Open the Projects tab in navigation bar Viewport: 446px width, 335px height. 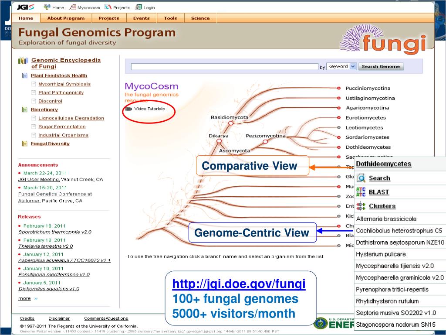coord(108,18)
